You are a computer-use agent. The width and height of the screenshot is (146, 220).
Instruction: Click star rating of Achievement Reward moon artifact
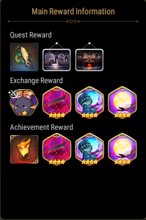coord(122,162)
